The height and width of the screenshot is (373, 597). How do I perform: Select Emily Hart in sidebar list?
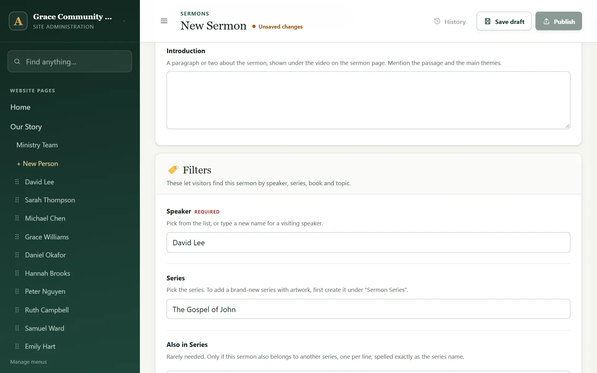click(40, 346)
